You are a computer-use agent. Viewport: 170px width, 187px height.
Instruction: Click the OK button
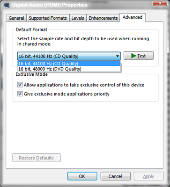(82, 176)
